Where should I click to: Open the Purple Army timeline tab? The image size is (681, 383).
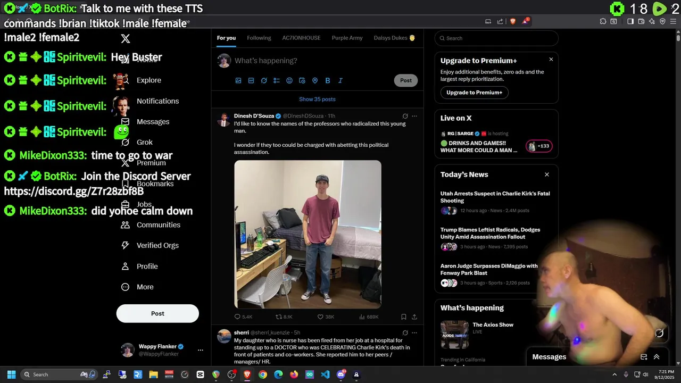[x=347, y=38]
